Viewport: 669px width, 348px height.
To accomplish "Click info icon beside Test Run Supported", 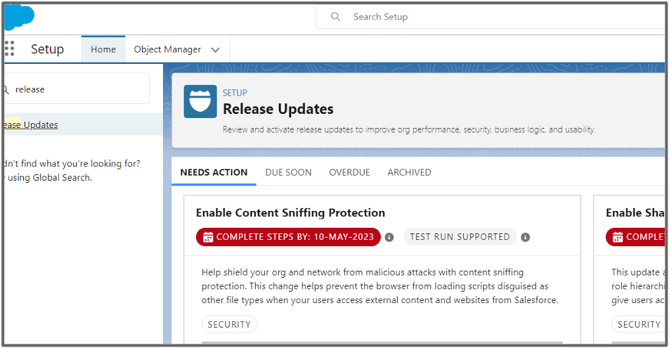I will point(525,237).
